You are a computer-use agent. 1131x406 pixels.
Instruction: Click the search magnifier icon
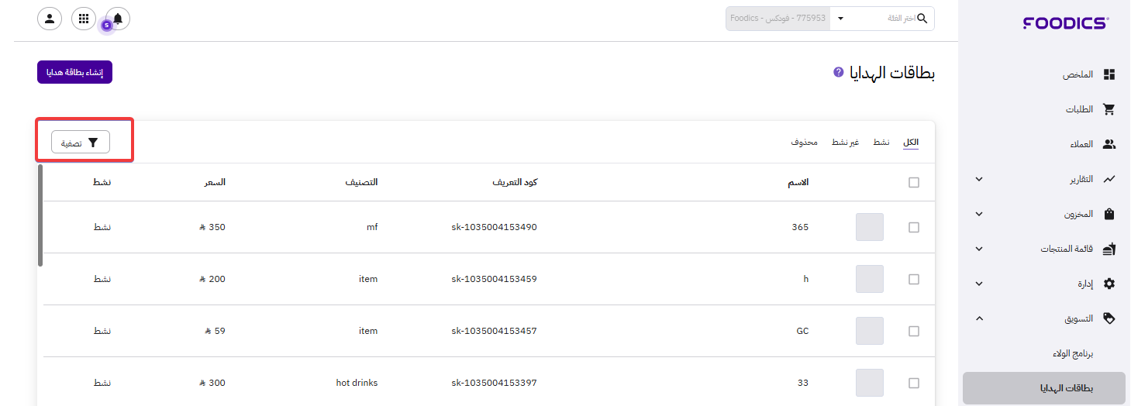(x=922, y=19)
